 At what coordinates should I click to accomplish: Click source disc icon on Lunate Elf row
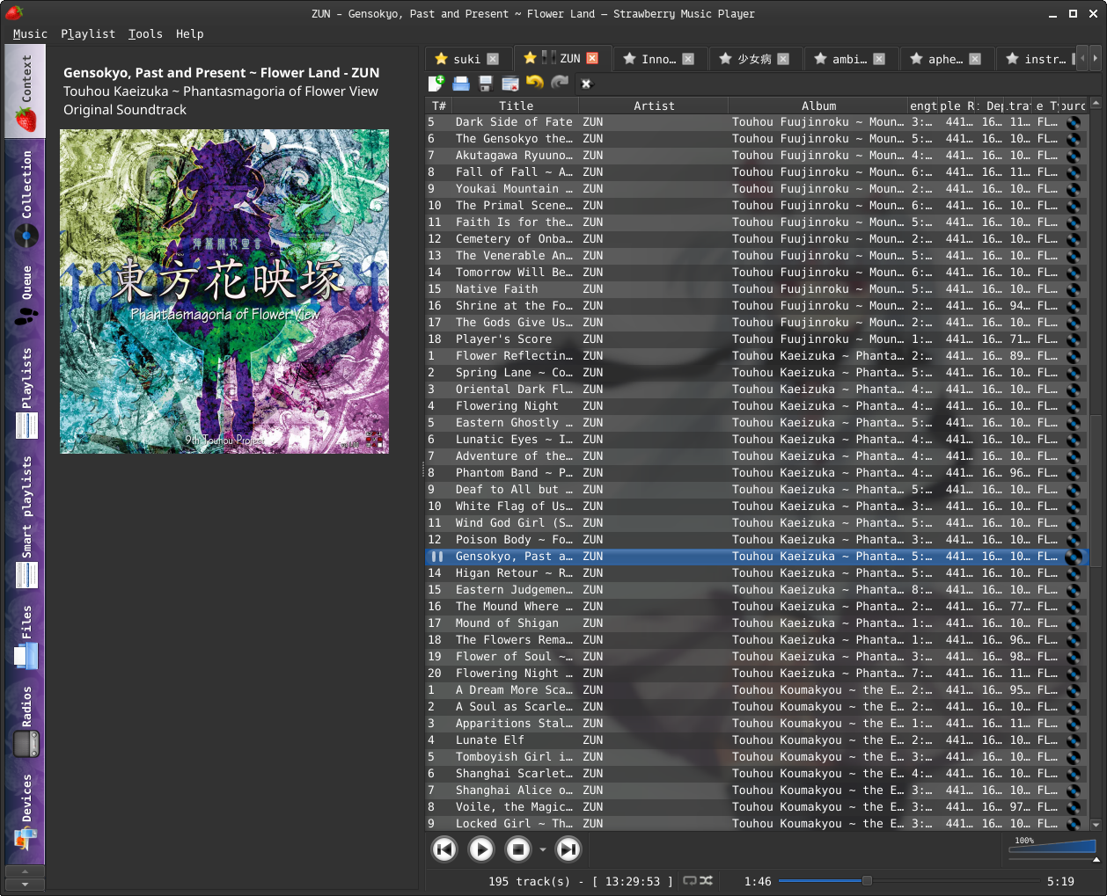pyautogui.click(x=1074, y=740)
